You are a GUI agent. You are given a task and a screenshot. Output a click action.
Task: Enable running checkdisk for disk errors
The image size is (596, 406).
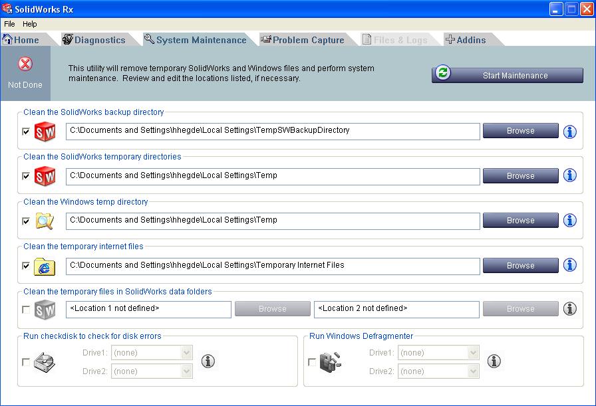coord(25,361)
